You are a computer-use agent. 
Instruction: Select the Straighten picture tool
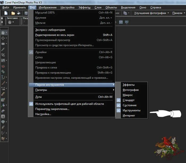(3, 60)
